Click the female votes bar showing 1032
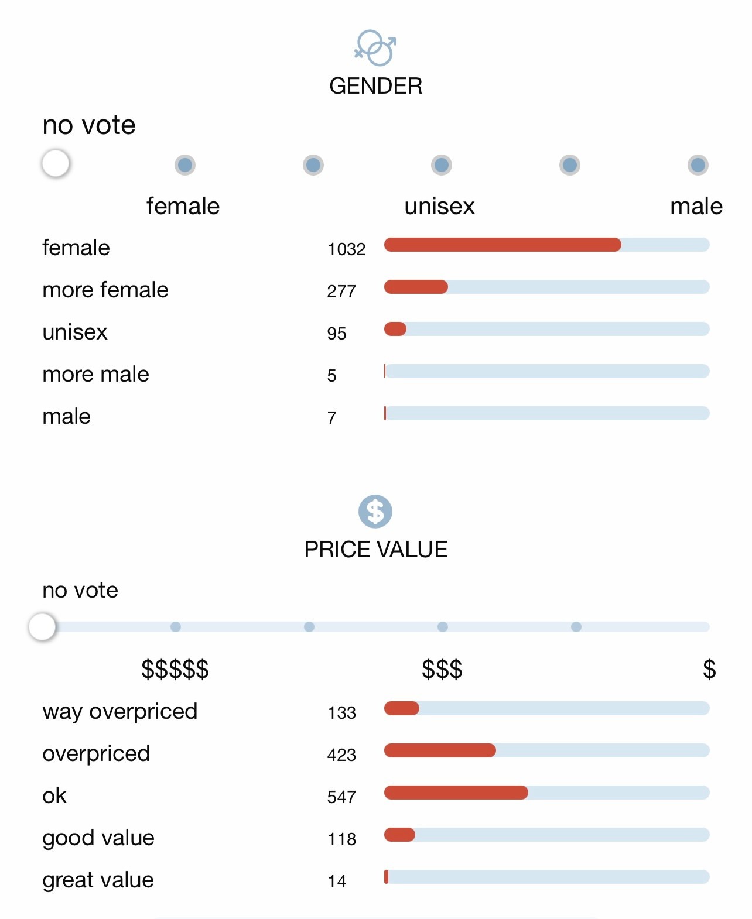The height and width of the screenshot is (919, 752). coord(547,245)
